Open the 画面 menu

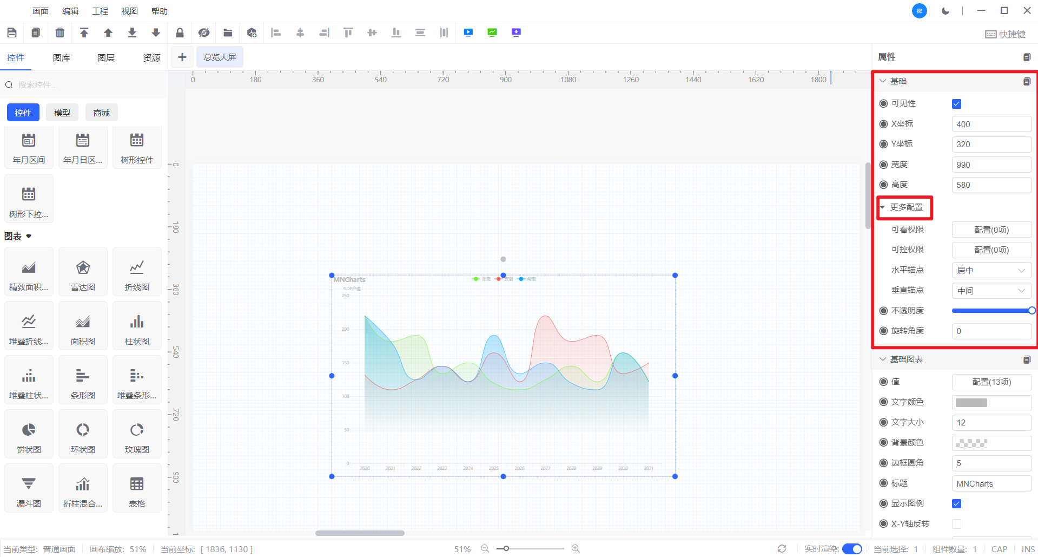(x=41, y=11)
